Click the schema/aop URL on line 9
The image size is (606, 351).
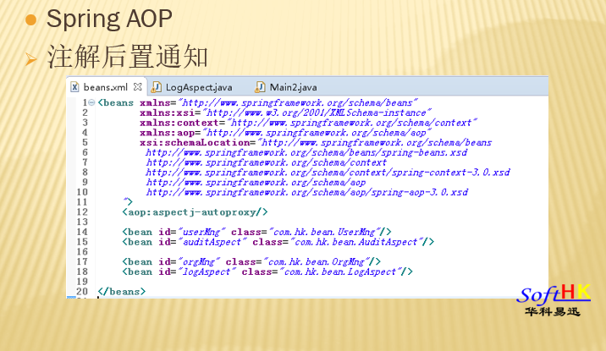coord(256,182)
